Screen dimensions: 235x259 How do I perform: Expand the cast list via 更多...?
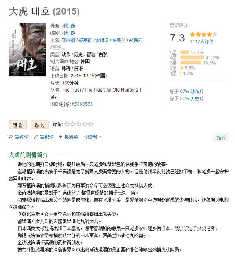click(59, 47)
